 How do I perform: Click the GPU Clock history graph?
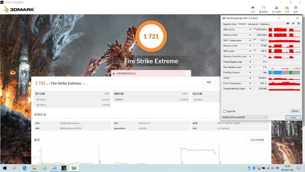284,30
